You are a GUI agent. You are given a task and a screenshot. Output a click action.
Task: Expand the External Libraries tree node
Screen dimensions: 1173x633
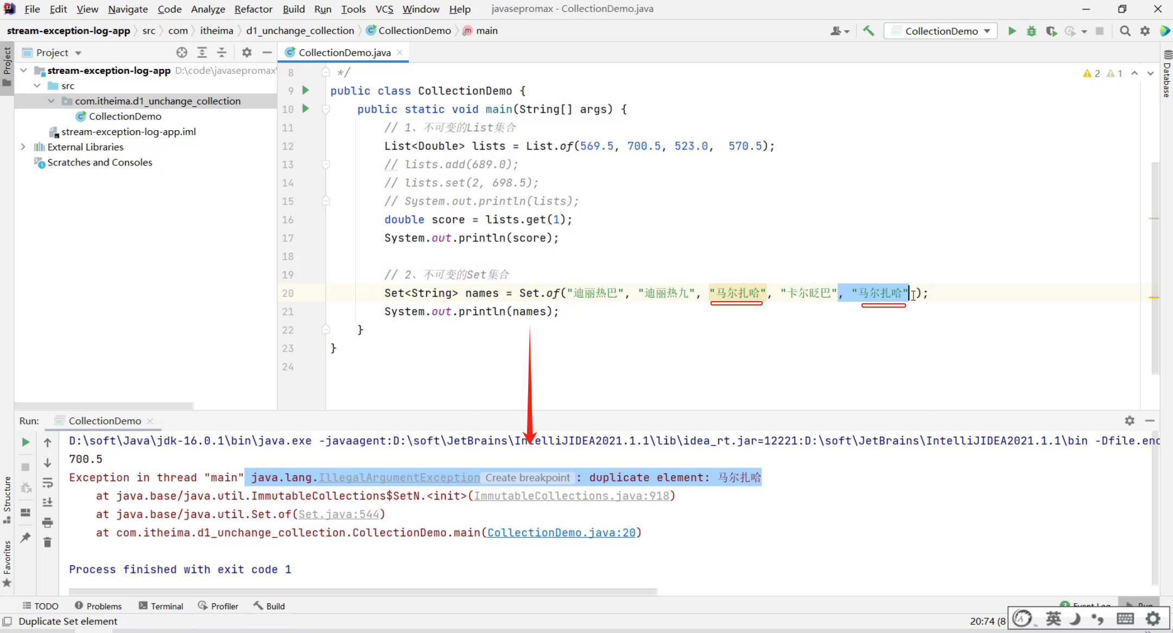click(x=23, y=146)
